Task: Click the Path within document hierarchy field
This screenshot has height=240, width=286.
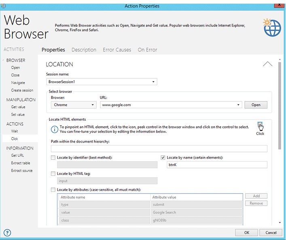Action: point(159,149)
